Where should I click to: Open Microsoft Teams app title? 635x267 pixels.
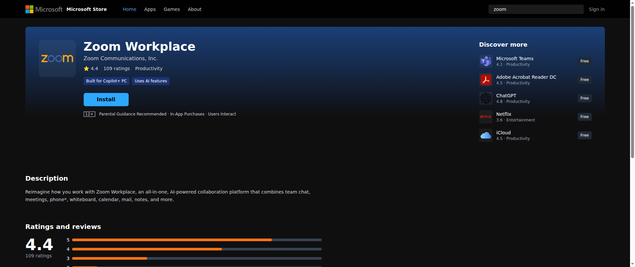click(x=515, y=59)
